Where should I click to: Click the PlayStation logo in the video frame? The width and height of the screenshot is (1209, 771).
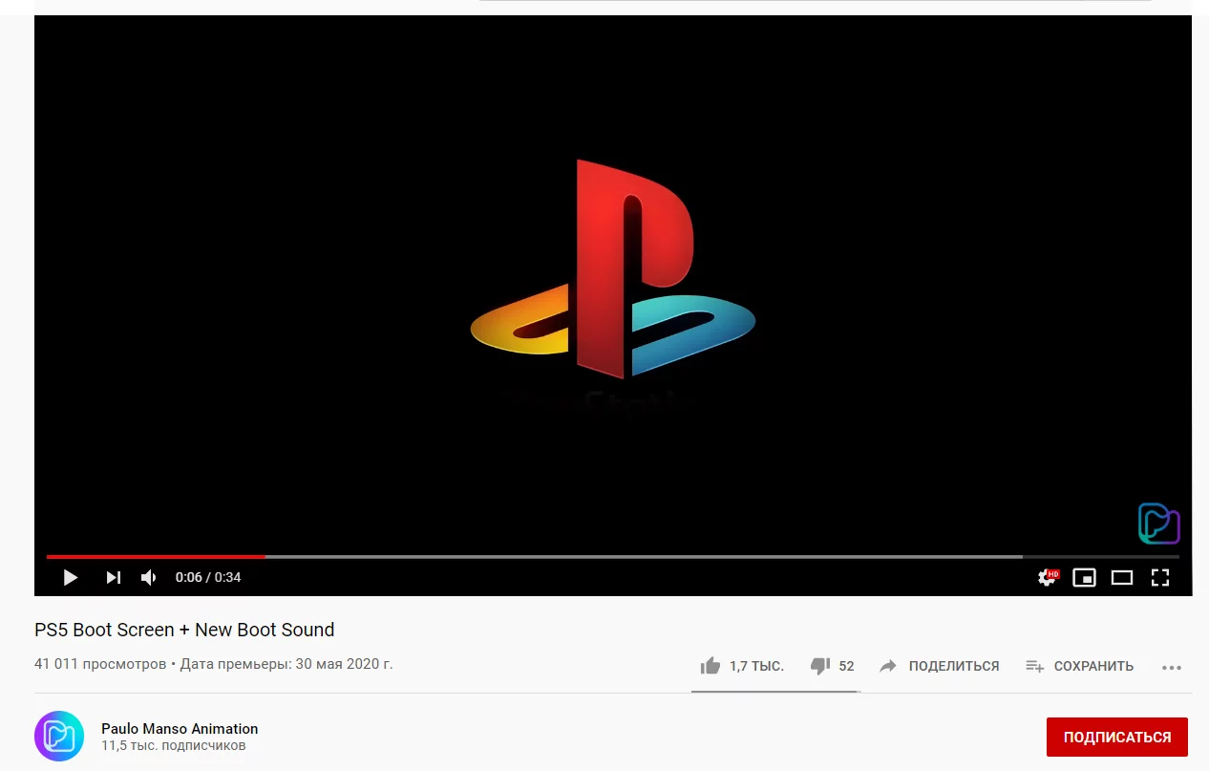613,269
